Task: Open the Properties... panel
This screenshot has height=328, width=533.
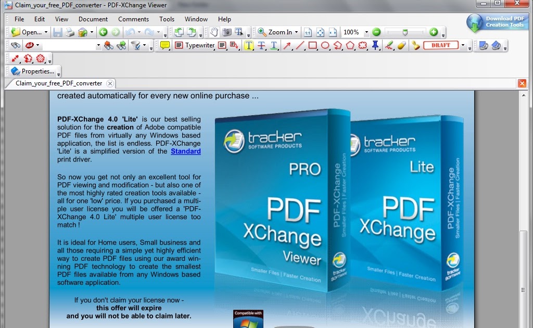Action: click(32, 71)
